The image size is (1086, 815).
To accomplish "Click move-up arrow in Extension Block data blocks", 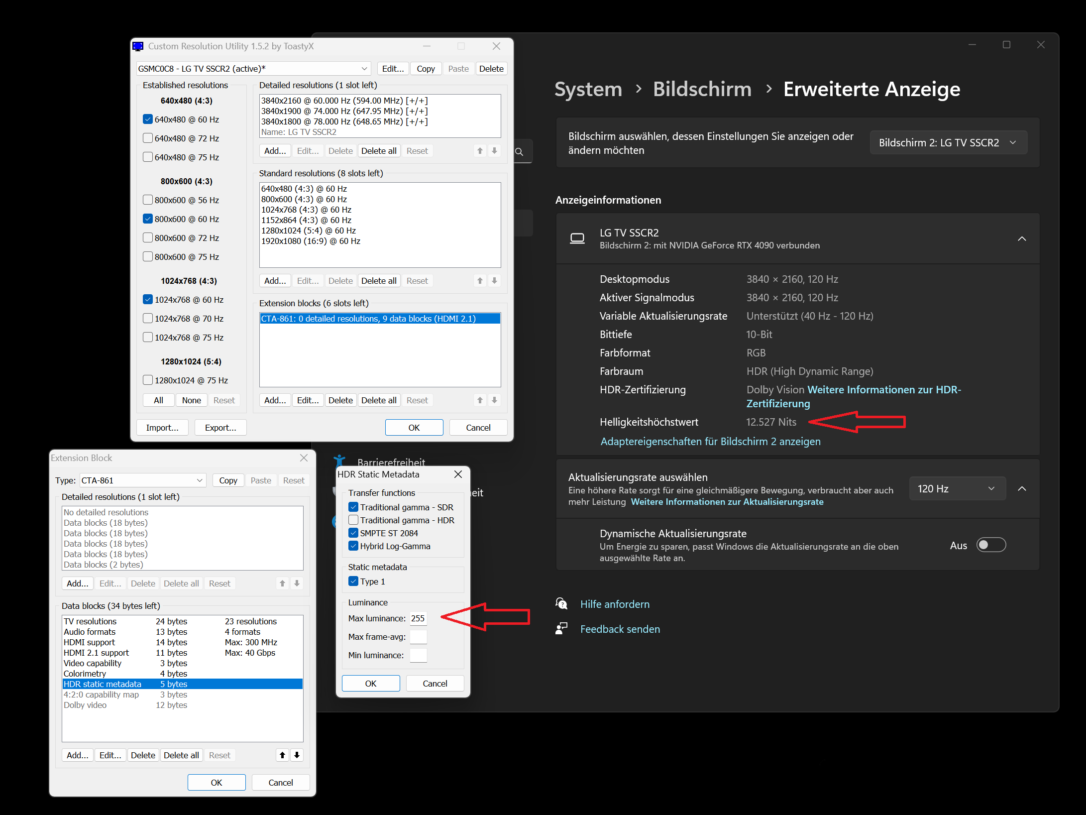I will [282, 755].
